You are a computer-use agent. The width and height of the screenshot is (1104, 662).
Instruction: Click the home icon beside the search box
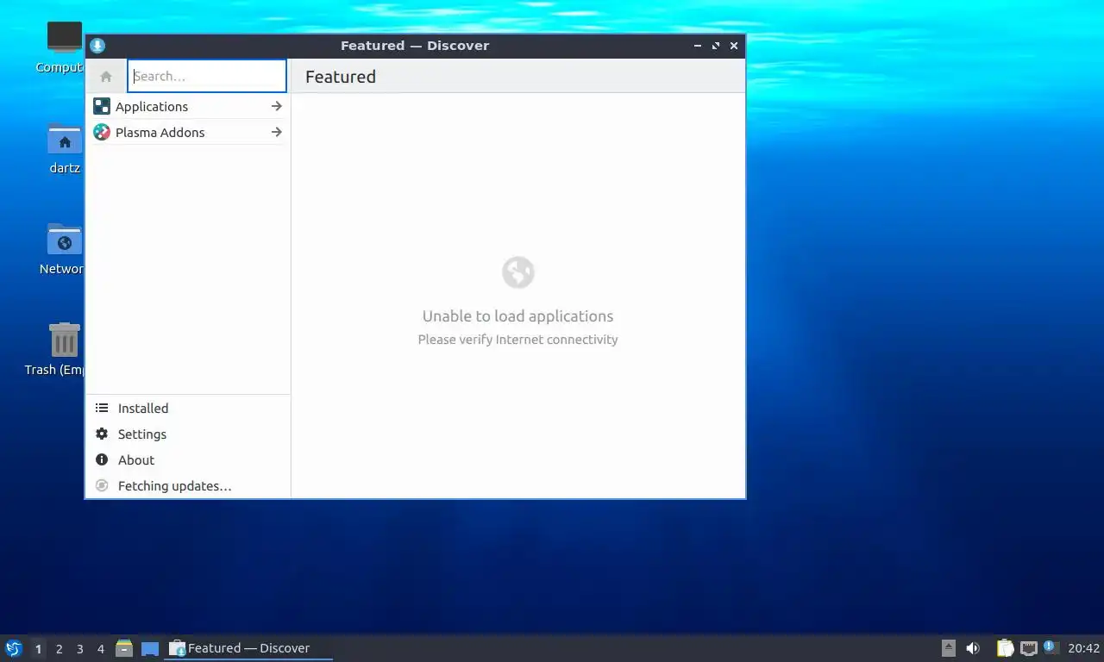[x=106, y=77]
